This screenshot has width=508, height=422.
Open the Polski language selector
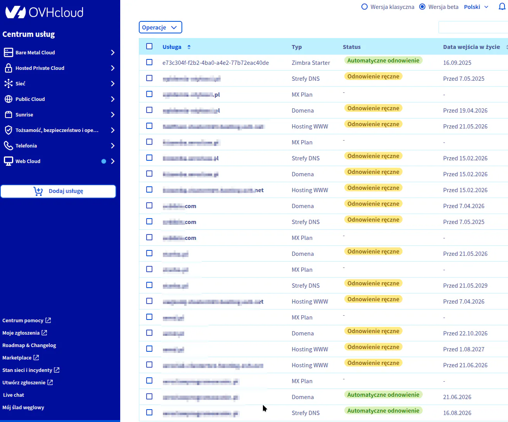click(x=476, y=7)
